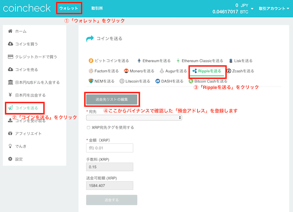
Task: Click the 手数料 (XRP) field showing 0.15
Action: pos(110,167)
